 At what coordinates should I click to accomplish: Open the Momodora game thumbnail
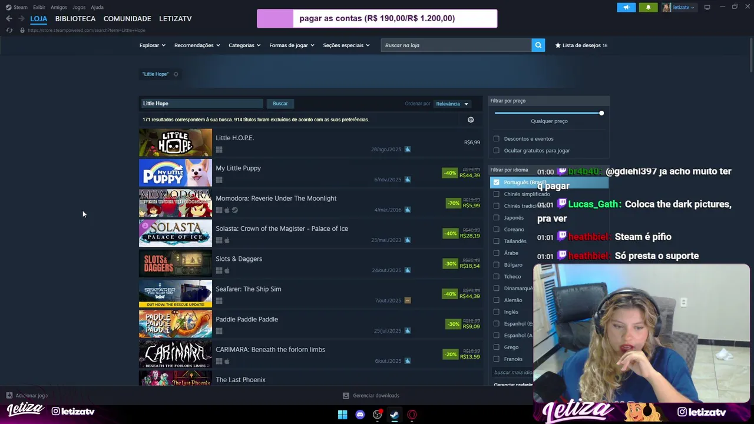coord(176,204)
